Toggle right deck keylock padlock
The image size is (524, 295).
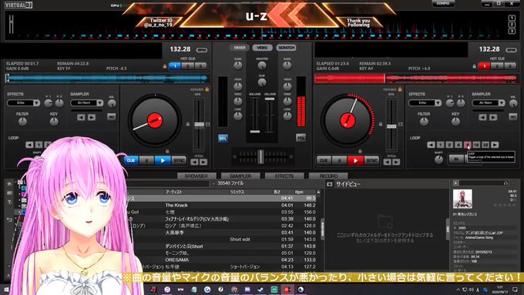click(400, 89)
